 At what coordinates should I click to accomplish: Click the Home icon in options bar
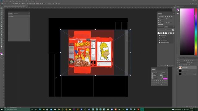2,3
